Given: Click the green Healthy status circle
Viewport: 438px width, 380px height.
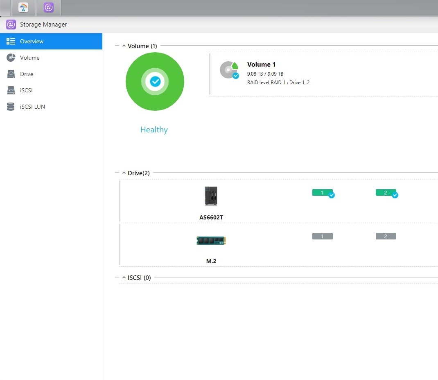Looking at the screenshot, I should click(x=155, y=81).
